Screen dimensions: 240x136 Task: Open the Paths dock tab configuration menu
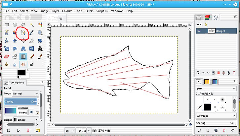pos(236,17)
